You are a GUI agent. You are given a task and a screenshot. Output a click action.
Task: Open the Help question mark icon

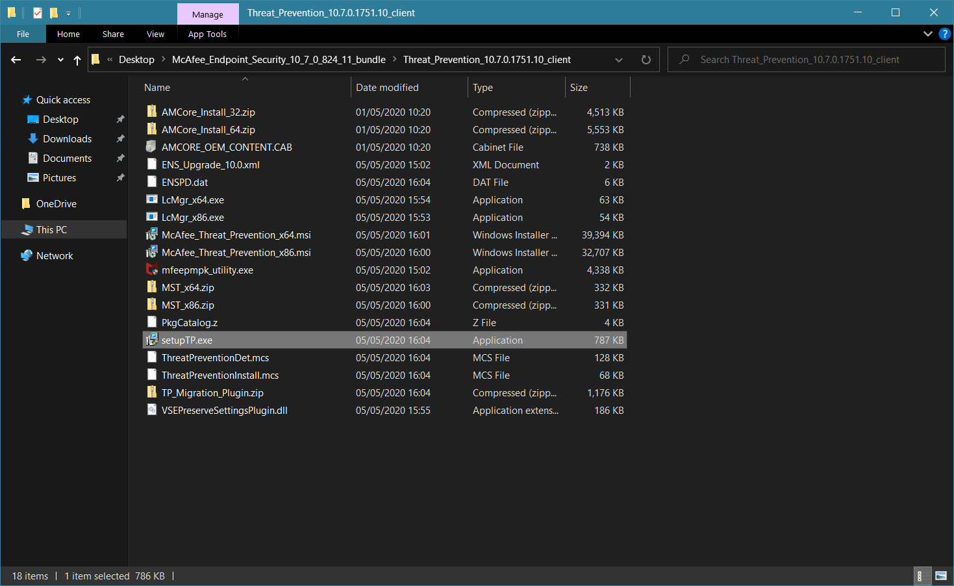(945, 34)
